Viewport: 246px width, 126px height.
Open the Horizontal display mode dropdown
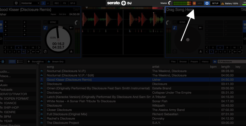[30, 3]
